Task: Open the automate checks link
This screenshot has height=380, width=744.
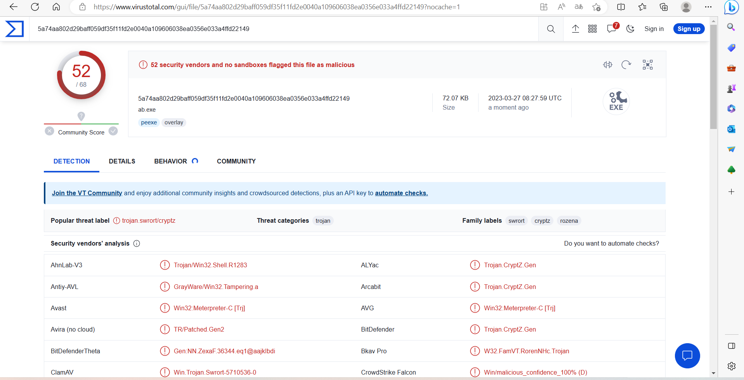Action: (x=401, y=193)
